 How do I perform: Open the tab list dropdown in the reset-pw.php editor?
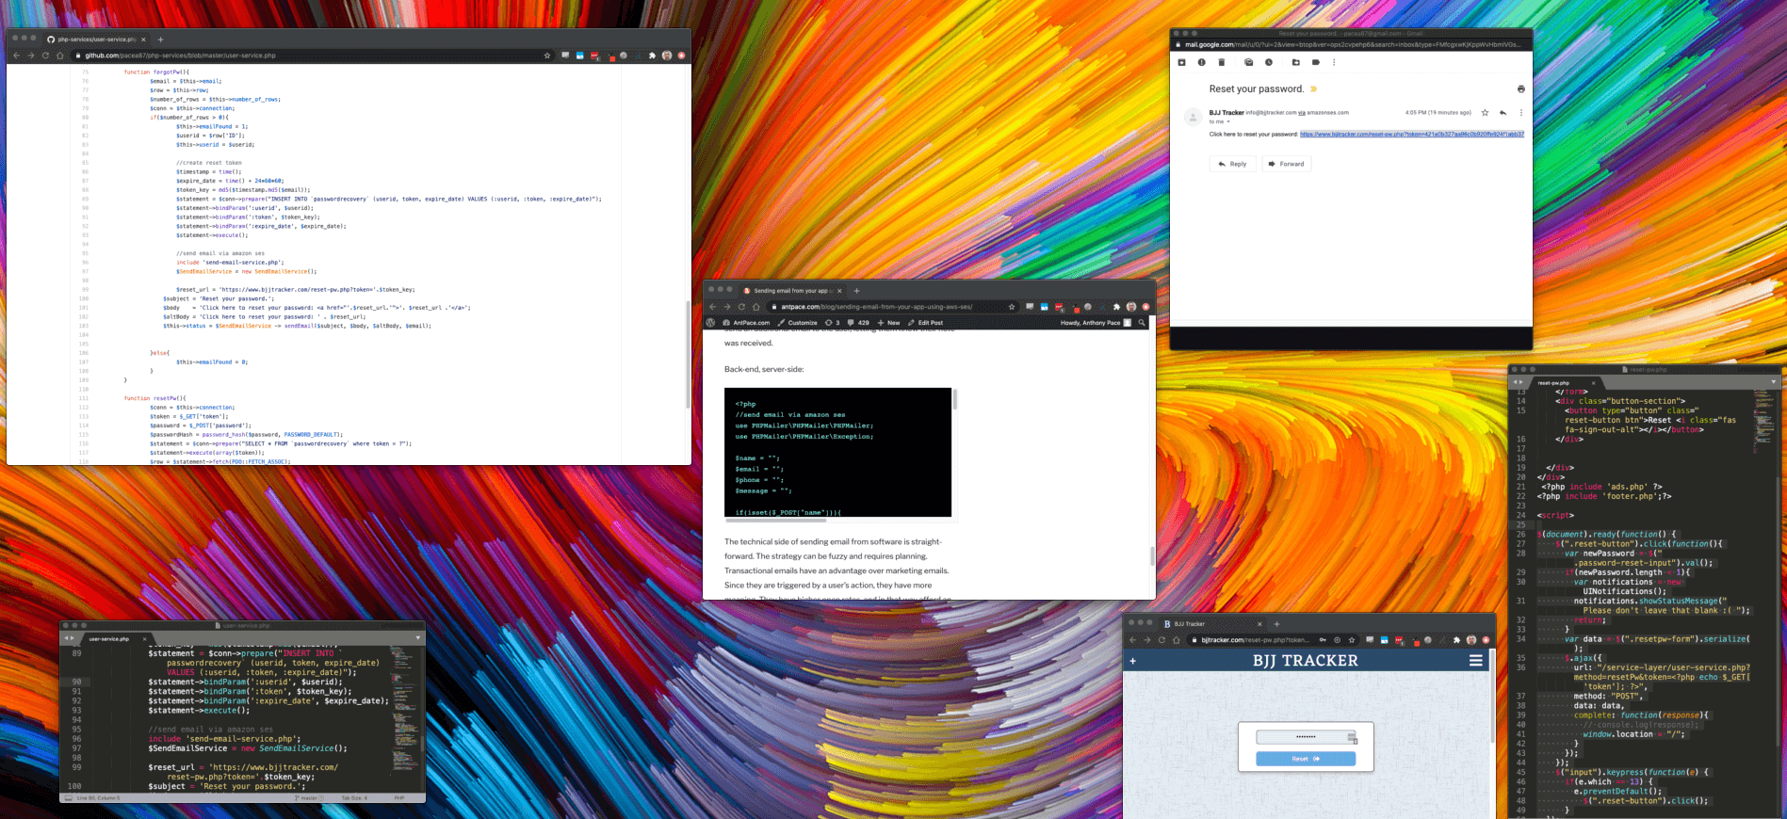[x=1773, y=382]
